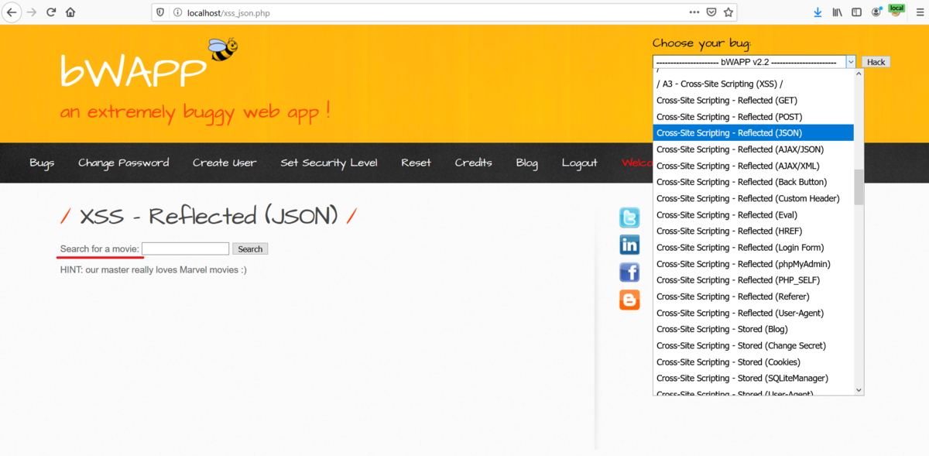
Task: Click the A3 - Cross-Site Scripting (XSS) header
Action: [753, 84]
